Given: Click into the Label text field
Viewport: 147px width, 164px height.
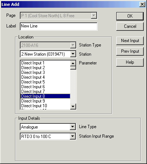Looking at the screenshot, I should [x=59, y=26].
